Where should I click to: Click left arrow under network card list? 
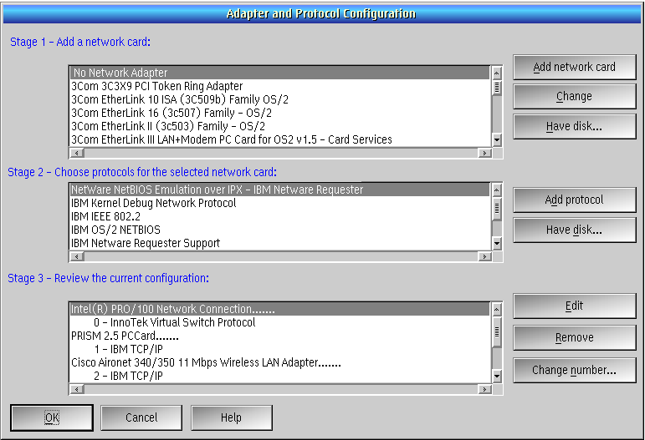tap(77, 153)
